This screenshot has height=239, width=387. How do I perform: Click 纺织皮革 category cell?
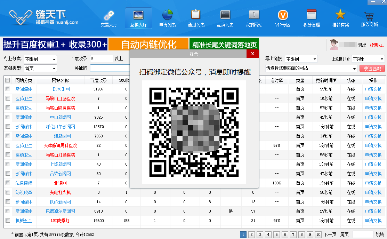(x=24, y=192)
